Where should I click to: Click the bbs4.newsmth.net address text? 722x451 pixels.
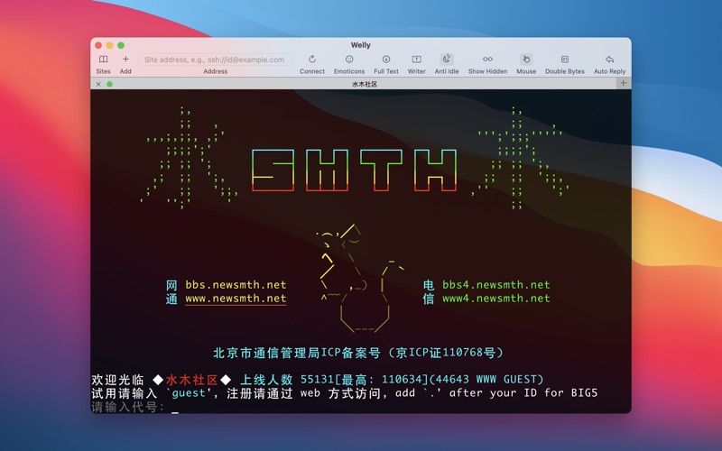(x=495, y=285)
